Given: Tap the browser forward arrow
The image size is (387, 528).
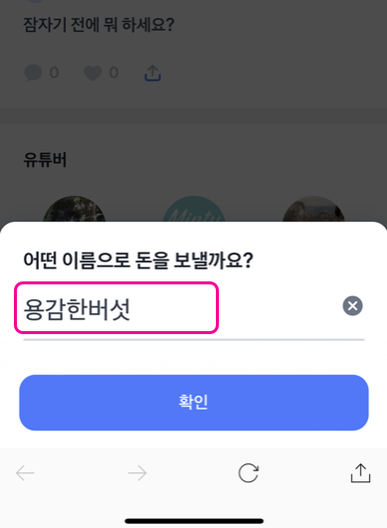Looking at the screenshot, I should click(x=137, y=473).
